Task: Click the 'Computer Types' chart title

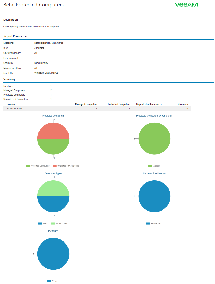Action: 53,173
